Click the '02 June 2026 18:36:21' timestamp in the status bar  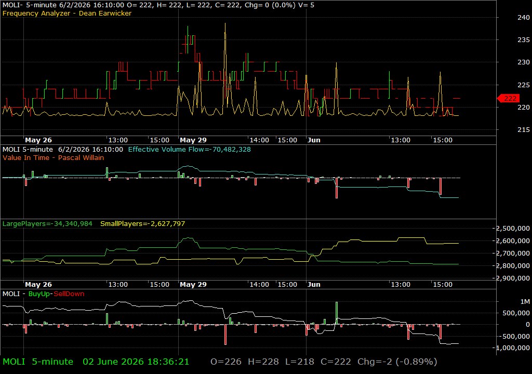136,362
